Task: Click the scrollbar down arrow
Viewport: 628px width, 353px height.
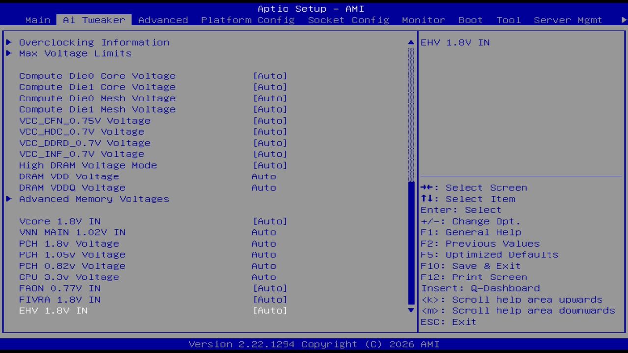Action: tap(410, 310)
